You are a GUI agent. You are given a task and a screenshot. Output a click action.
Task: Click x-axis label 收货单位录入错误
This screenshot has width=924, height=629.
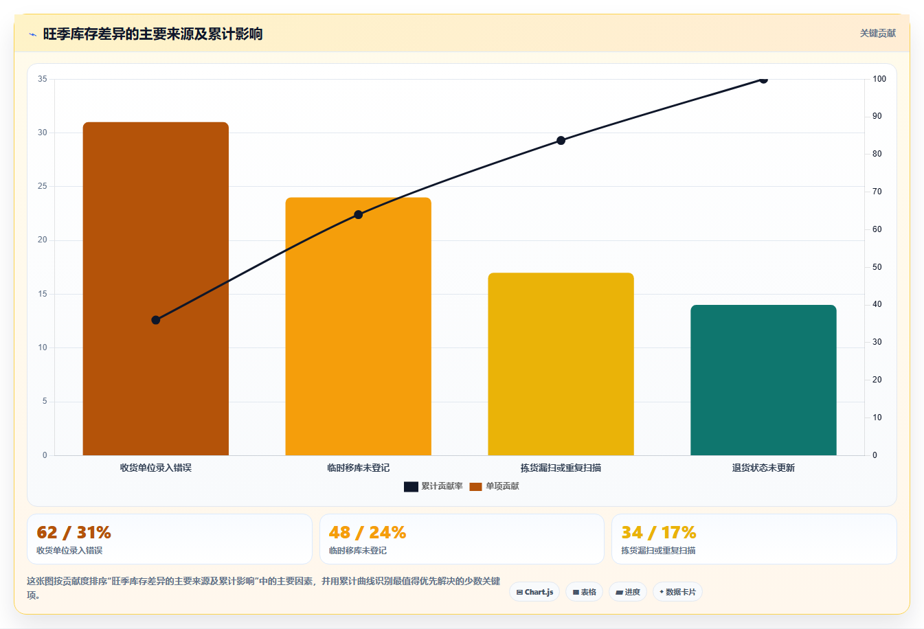coord(156,468)
